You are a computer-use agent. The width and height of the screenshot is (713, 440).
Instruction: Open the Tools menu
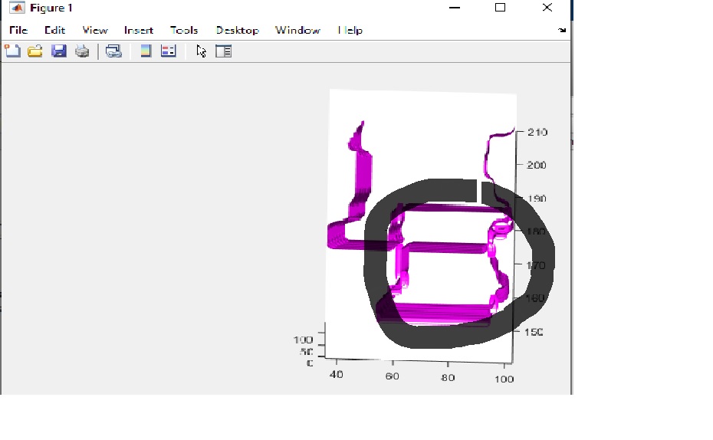pyautogui.click(x=184, y=31)
